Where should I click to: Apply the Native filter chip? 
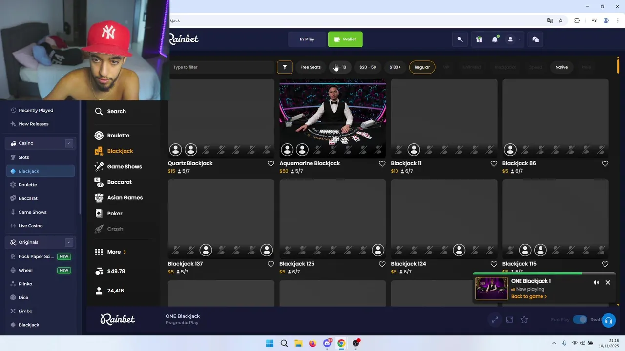point(562,67)
